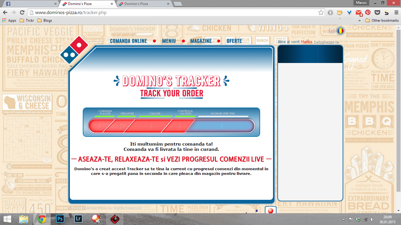The image size is (401, 225).
Task: Open the volume speaker icon
Action: click(372, 219)
